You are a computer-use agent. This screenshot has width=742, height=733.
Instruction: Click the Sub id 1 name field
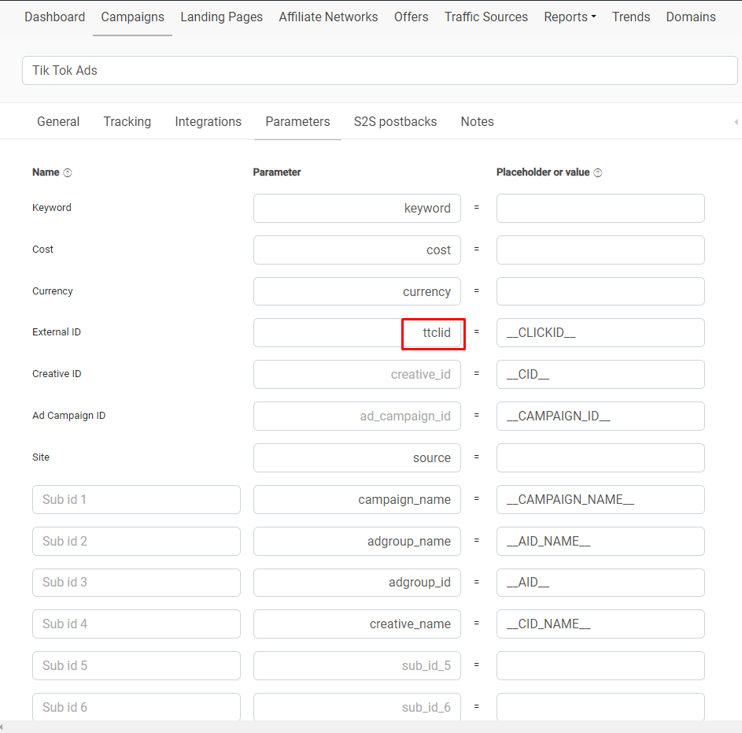[x=136, y=499]
